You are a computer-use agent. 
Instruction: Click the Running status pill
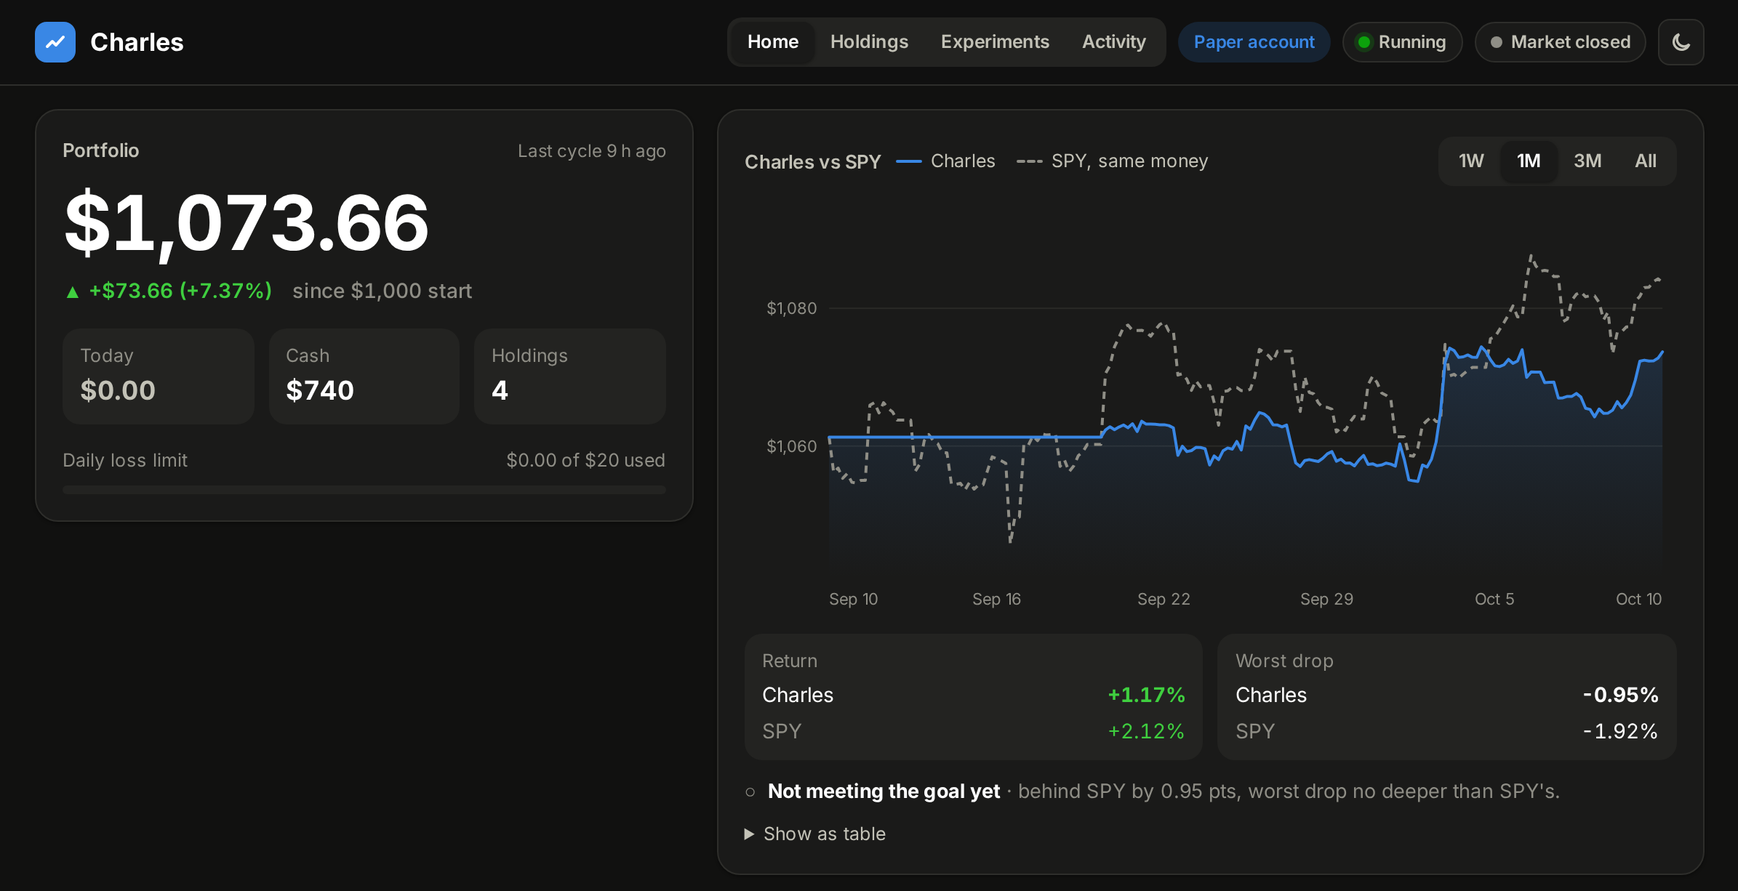[1402, 42]
